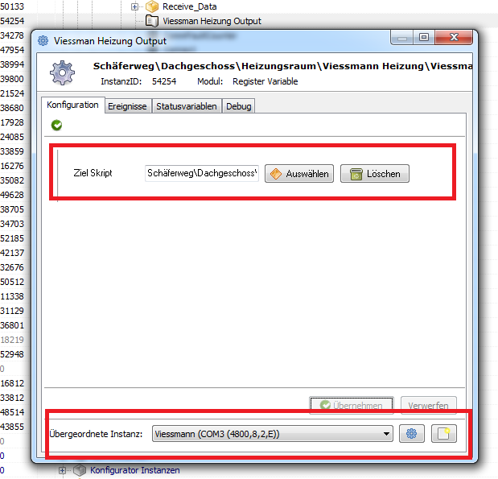Expand the Receive_Data tree node
Viewport: 498px width, 479px height.
pyautogui.click(x=134, y=6)
